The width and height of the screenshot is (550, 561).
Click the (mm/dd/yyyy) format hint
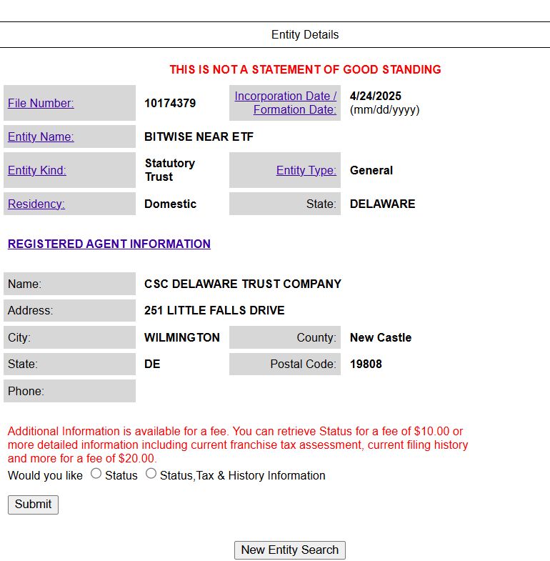pyautogui.click(x=384, y=110)
